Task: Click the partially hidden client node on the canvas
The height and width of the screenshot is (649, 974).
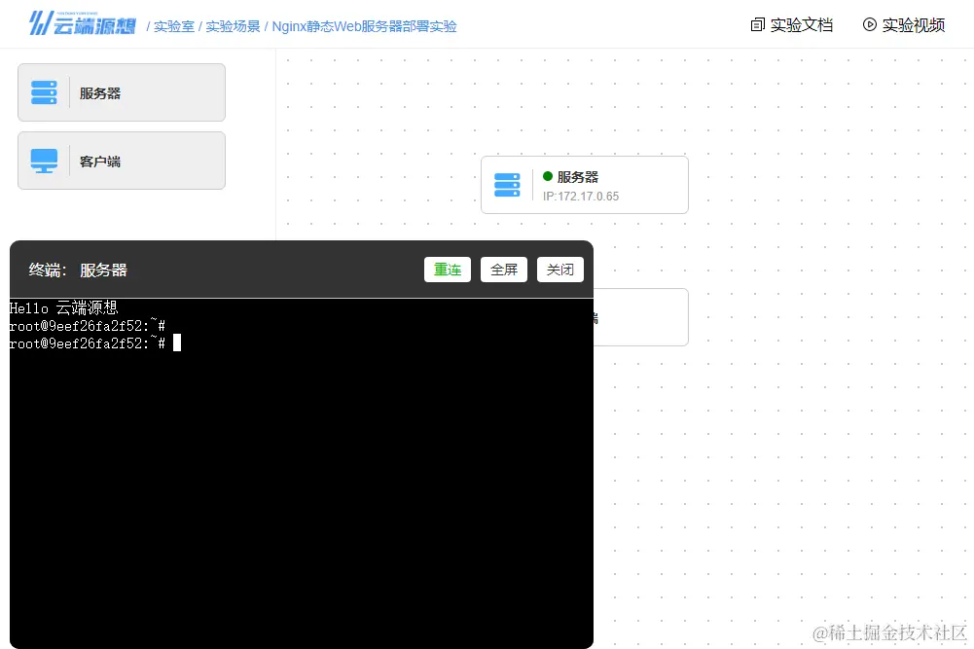Action: (640, 317)
